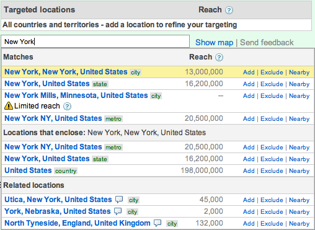Screen dimensions: 315x230
Task: Show Nearby for New York Mills, Minnesota
Action: [x=299, y=96]
